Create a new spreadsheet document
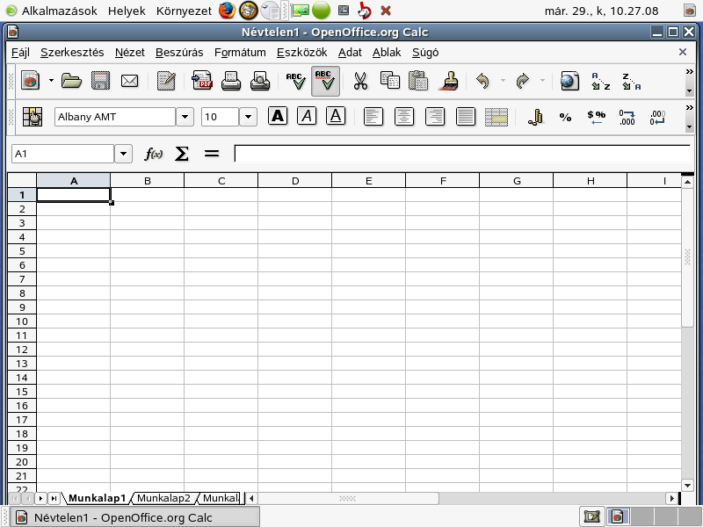Image resolution: width=703 pixels, height=527 pixels. point(31,81)
